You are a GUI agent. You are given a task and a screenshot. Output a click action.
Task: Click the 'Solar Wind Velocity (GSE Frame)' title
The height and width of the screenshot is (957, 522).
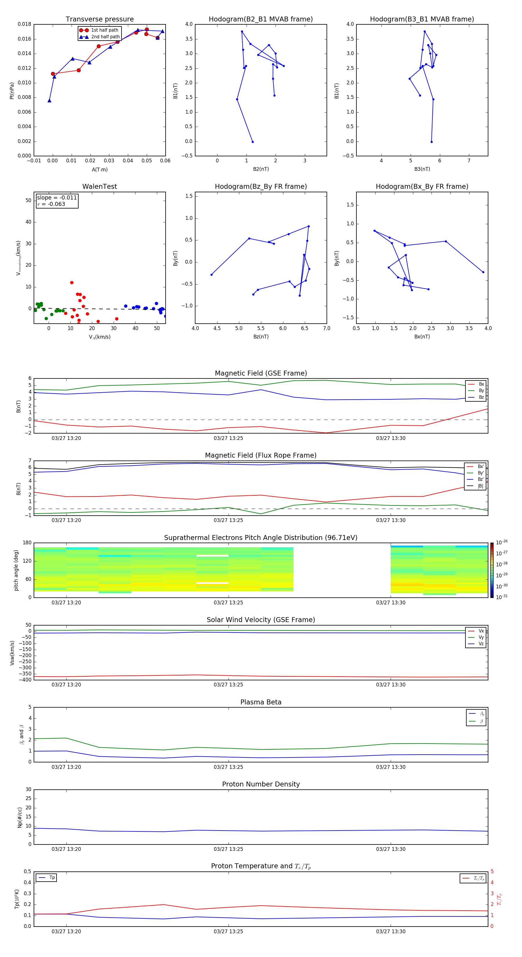261,620
